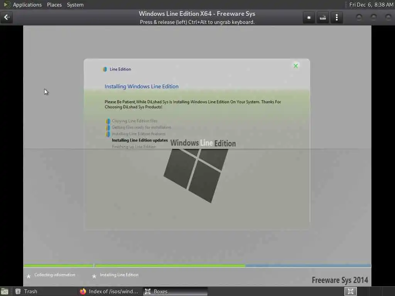Click 'Finishing up Line Edition' step text

click(x=134, y=147)
